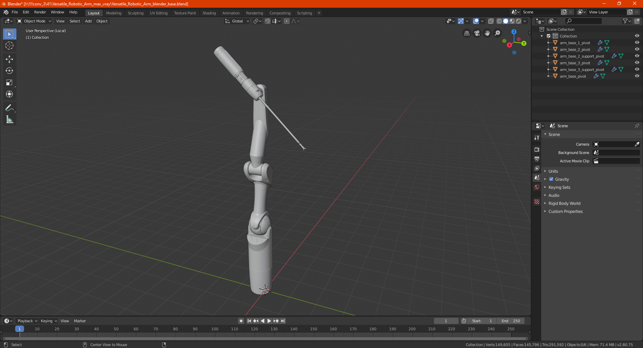Viewport: 643px width, 348px height.
Task: Click the timeline horizontal scrollbar
Action: coord(265,338)
